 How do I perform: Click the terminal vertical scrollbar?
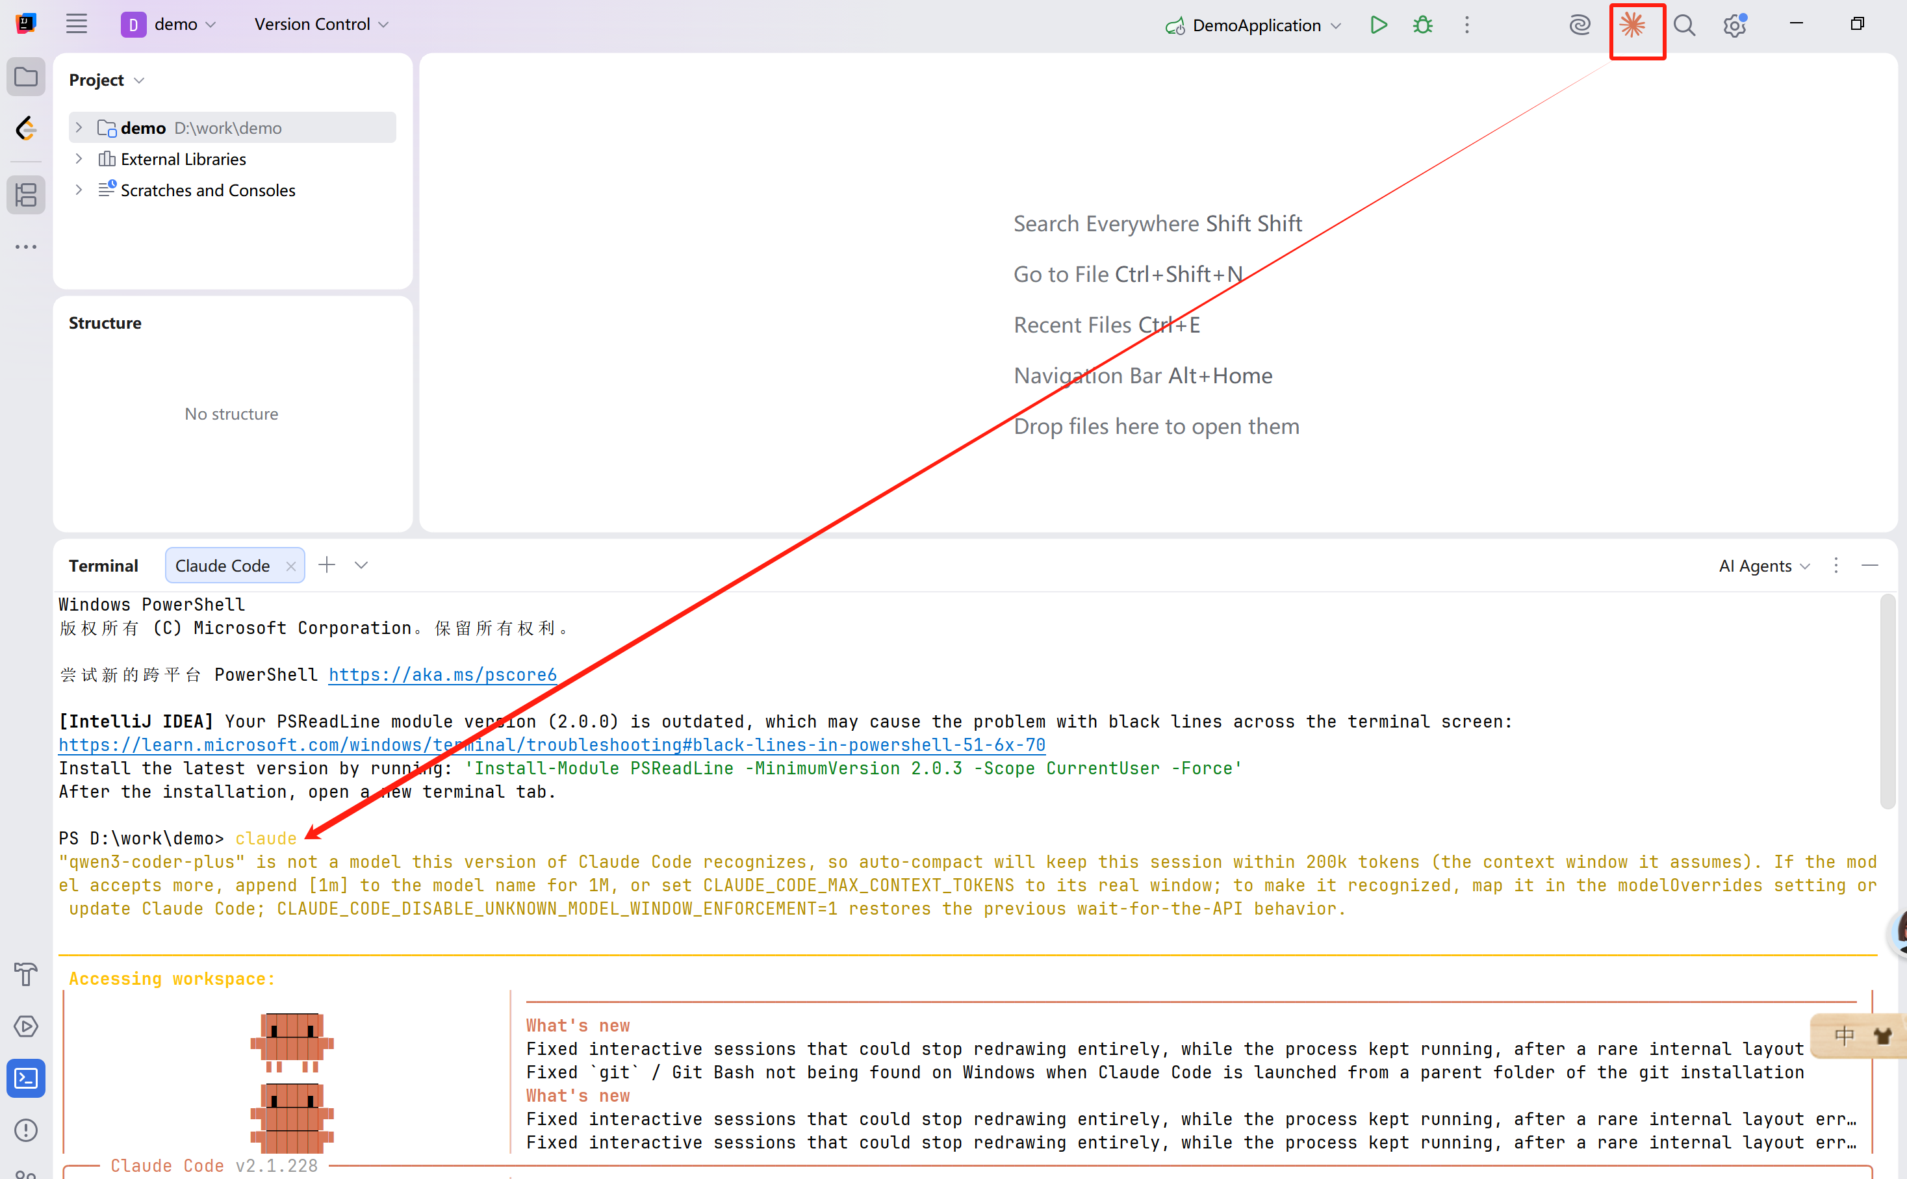pyautogui.click(x=1888, y=701)
